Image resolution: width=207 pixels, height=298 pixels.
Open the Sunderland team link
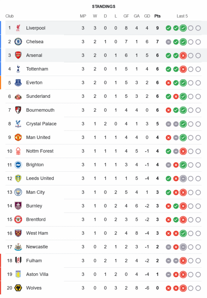(38, 96)
